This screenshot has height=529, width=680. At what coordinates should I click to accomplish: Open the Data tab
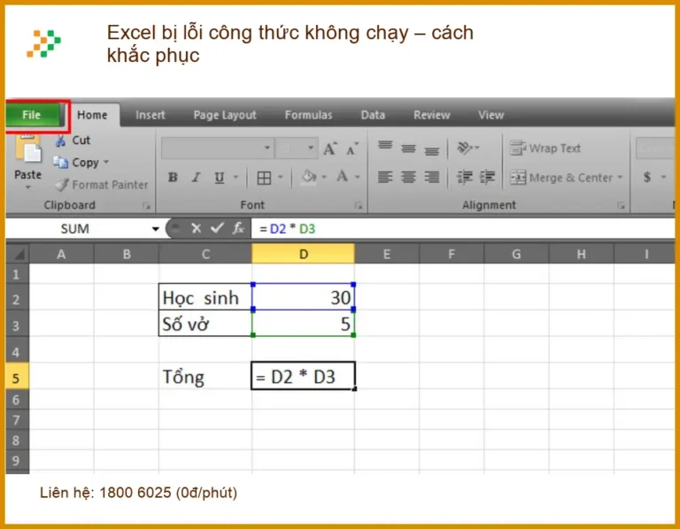coord(373,115)
